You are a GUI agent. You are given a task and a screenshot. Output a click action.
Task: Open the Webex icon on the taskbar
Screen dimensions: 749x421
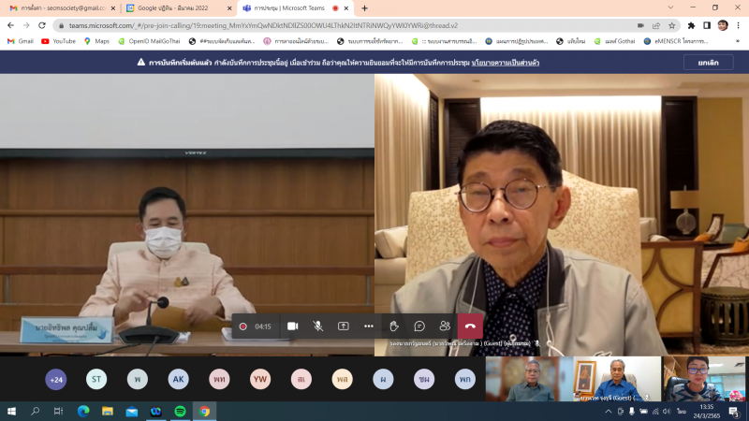[x=155, y=412]
